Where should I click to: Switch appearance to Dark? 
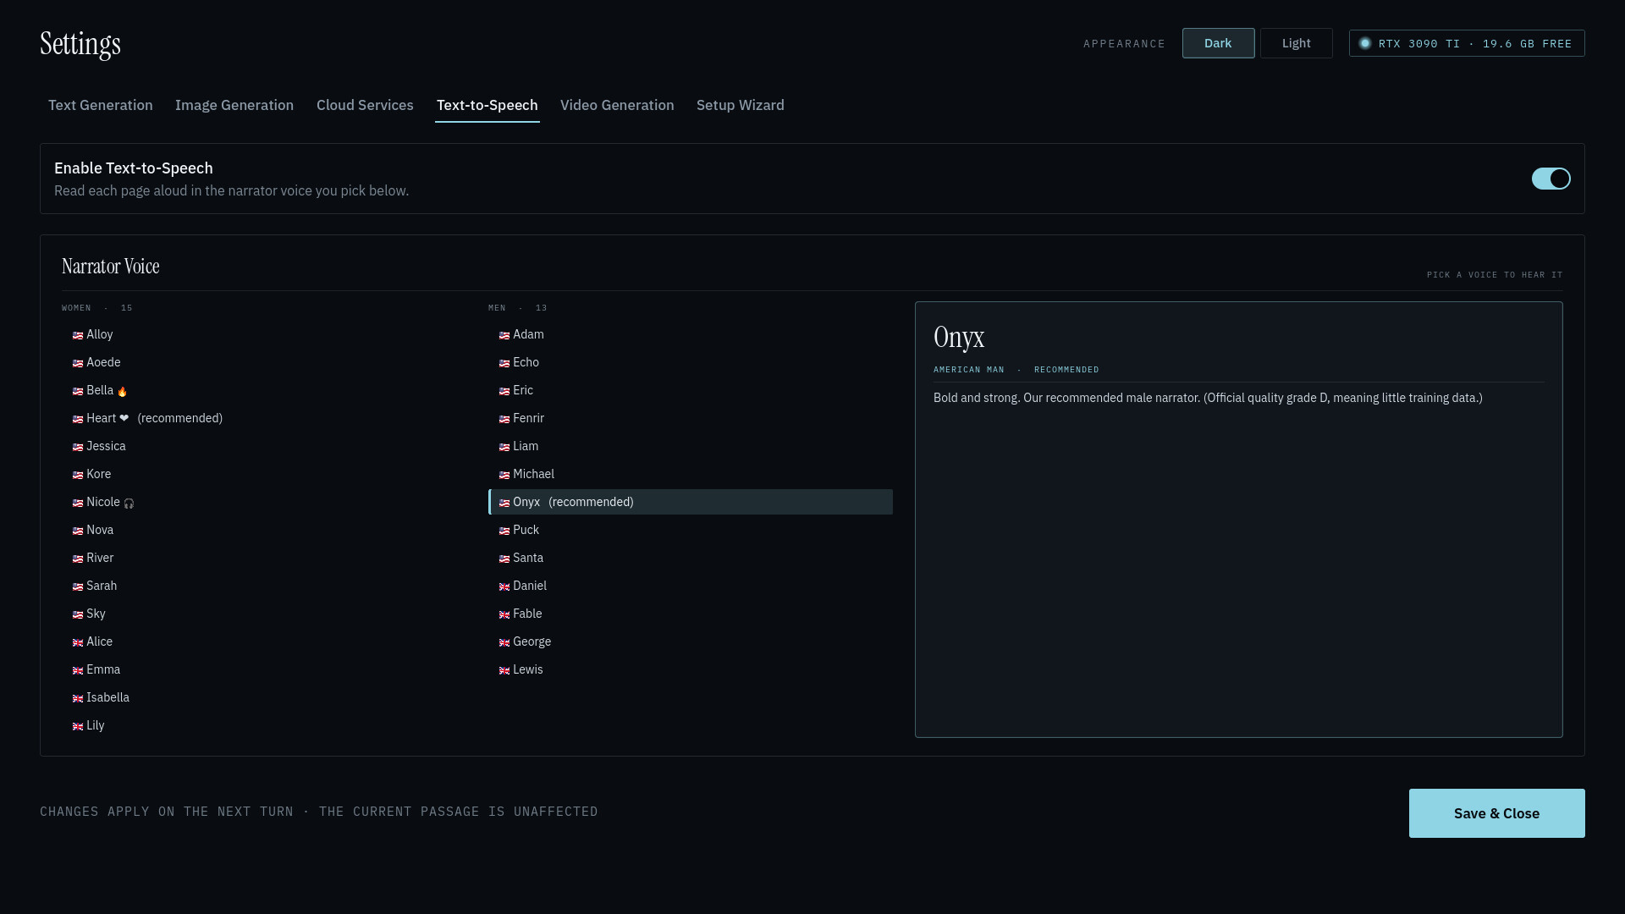1218,43
